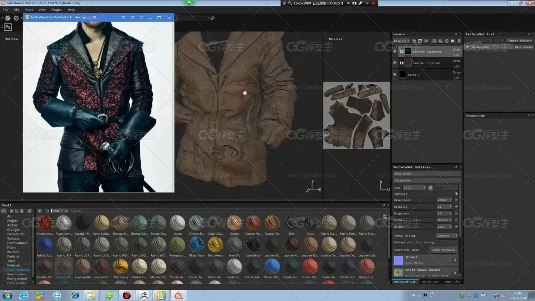Image resolution: width=535 pixels, height=301 pixels.
Task: Click the add folder icon in Layers
Action: click(453, 41)
